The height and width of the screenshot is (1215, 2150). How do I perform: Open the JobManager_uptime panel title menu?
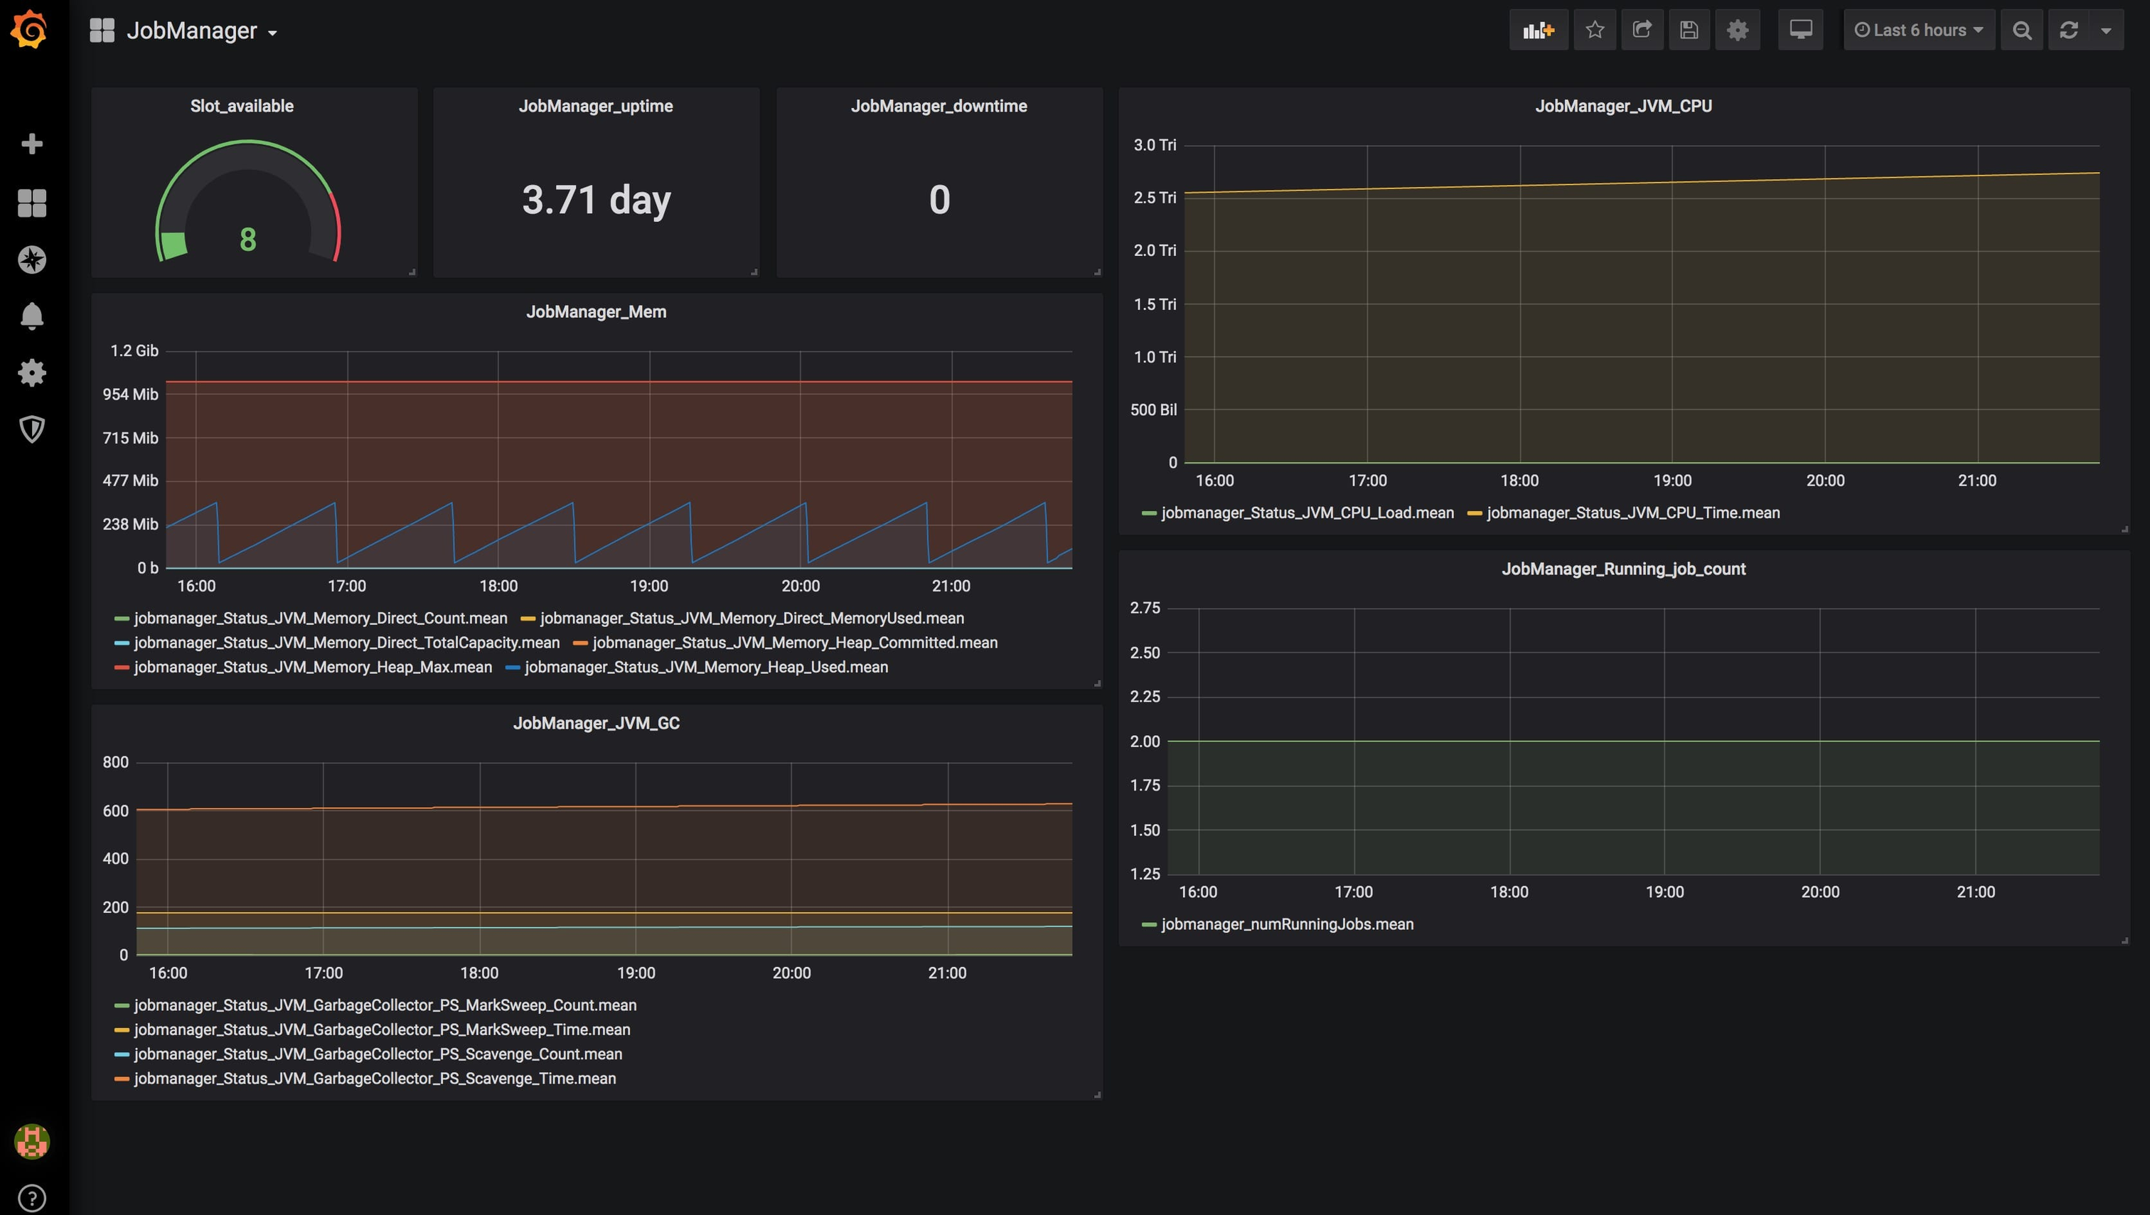596,106
